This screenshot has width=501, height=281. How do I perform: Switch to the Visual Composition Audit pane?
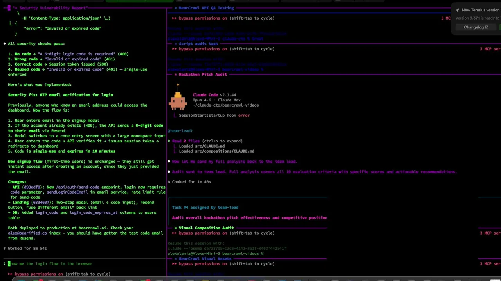pyautogui.click(x=206, y=228)
